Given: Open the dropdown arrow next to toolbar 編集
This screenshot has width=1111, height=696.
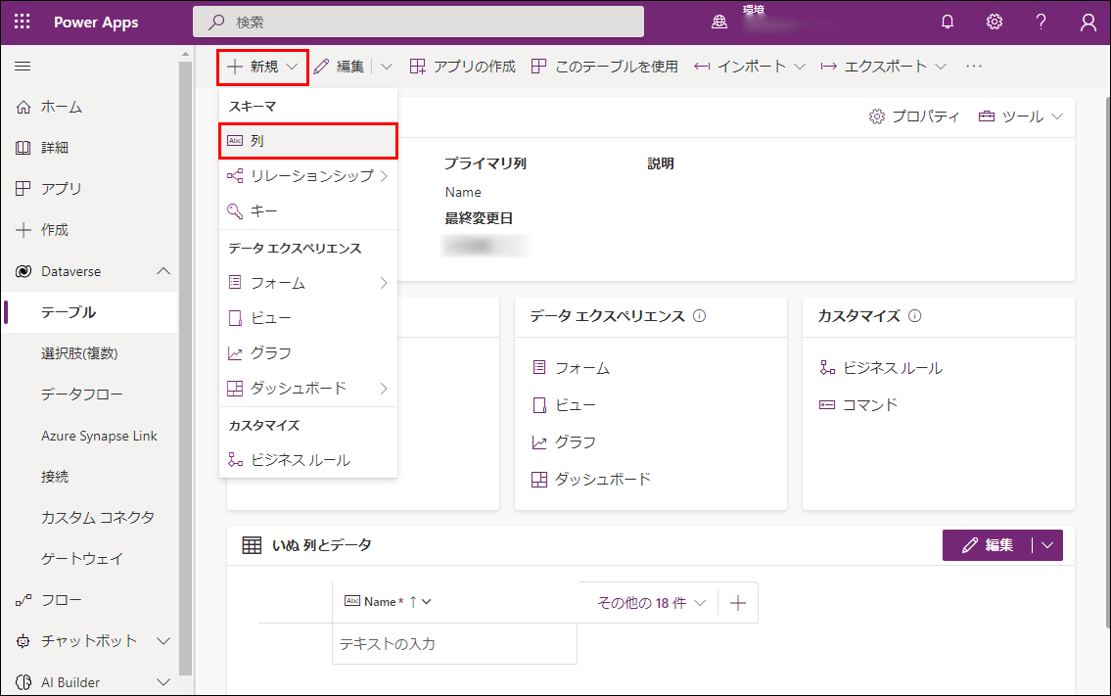Looking at the screenshot, I should coord(386,67).
